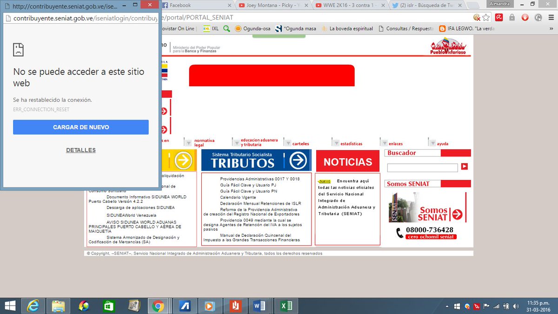Click the yellow banner arrow icon

tap(184, 160)
